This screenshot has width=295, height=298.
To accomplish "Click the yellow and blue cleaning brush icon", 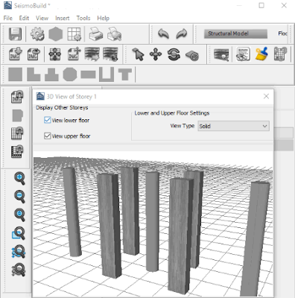I will (261, 54).
